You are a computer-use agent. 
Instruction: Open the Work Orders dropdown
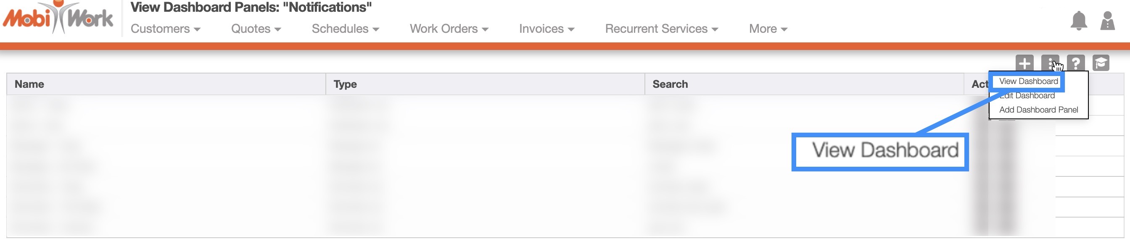(x=449, y=29)
